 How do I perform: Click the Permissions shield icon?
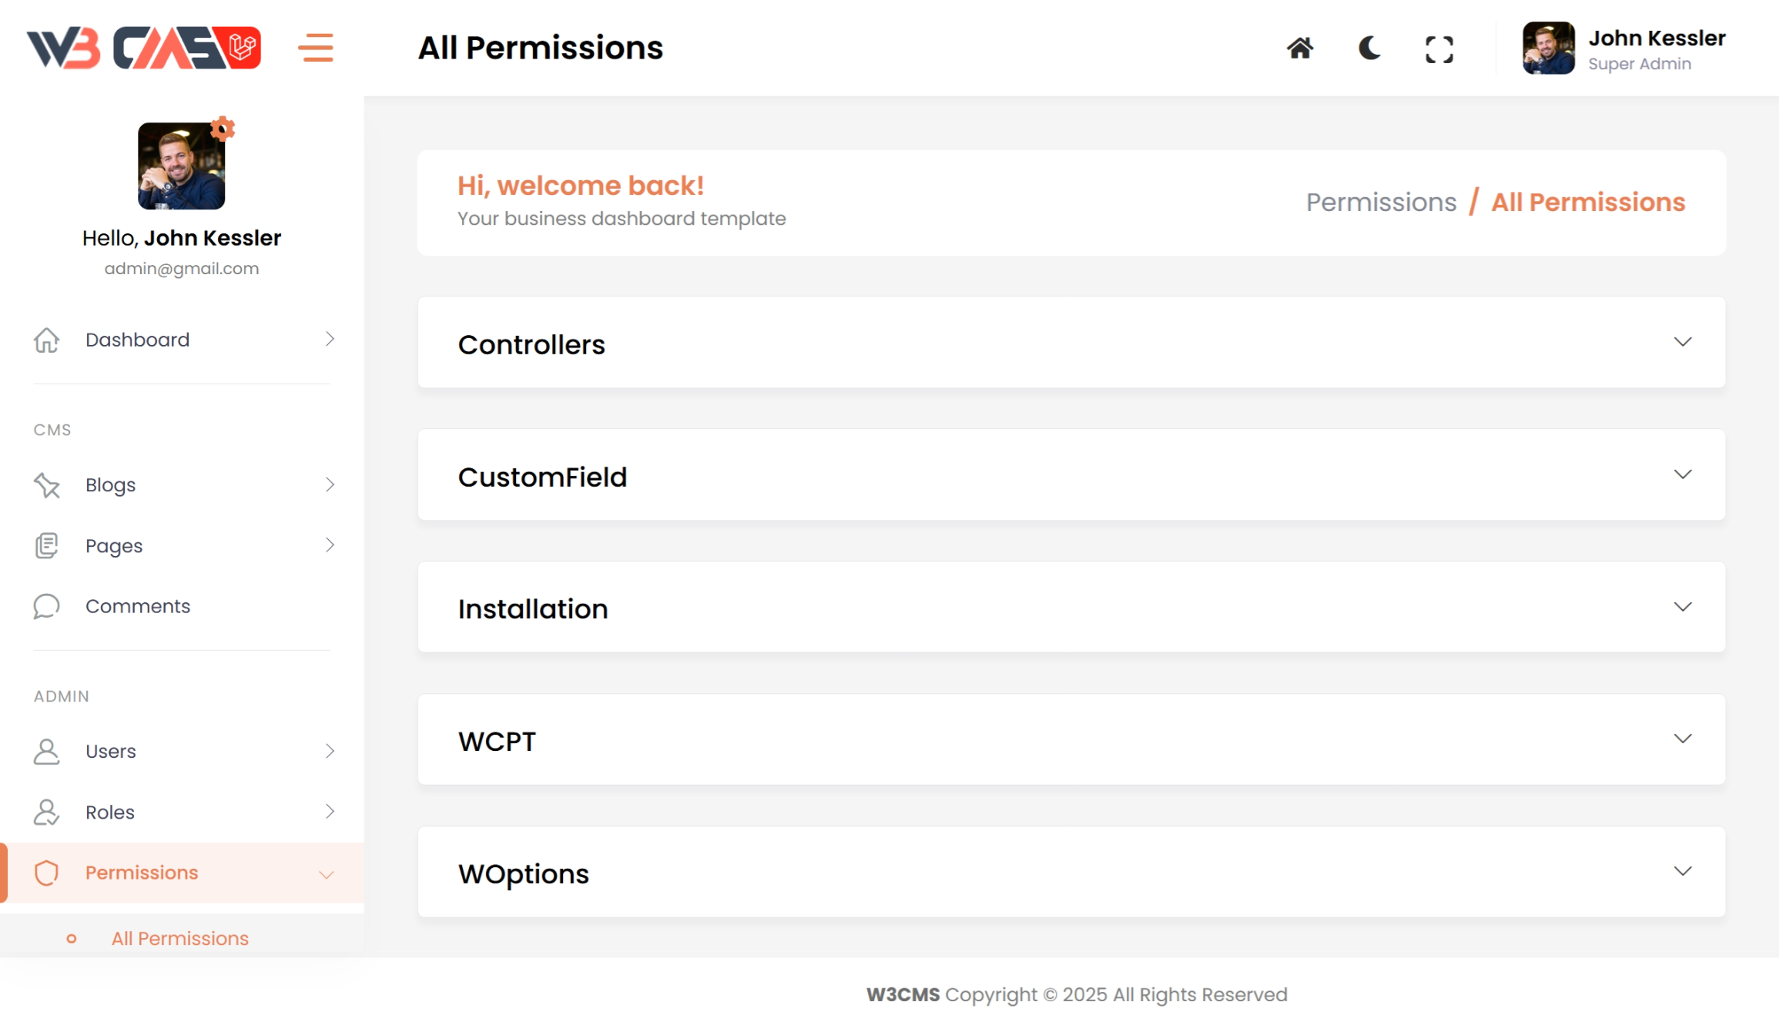[46, 873]
